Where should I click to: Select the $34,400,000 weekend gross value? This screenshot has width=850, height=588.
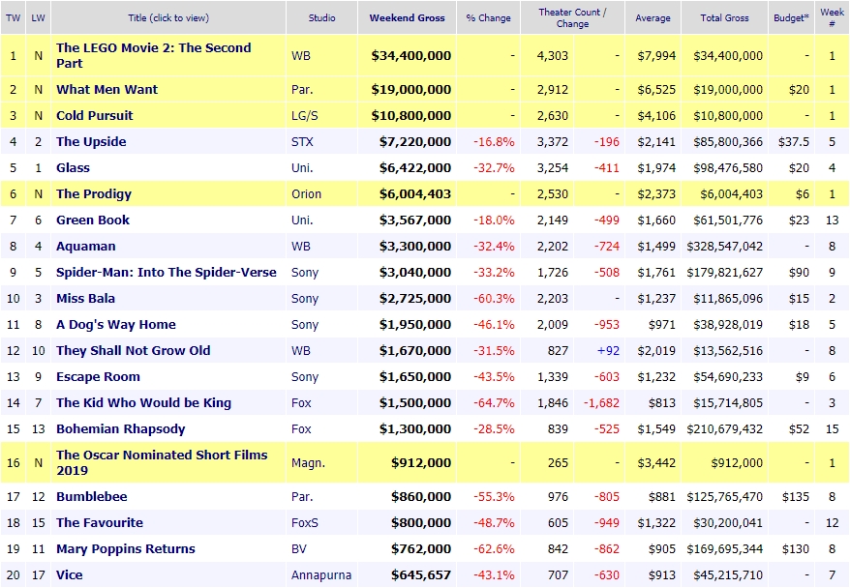(x=410, y=55)
